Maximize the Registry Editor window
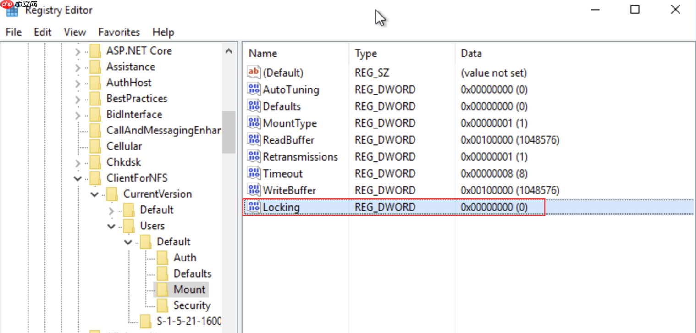Image resolution: width=696 pixels, height=333 pixels. click(x=635, y=10)
